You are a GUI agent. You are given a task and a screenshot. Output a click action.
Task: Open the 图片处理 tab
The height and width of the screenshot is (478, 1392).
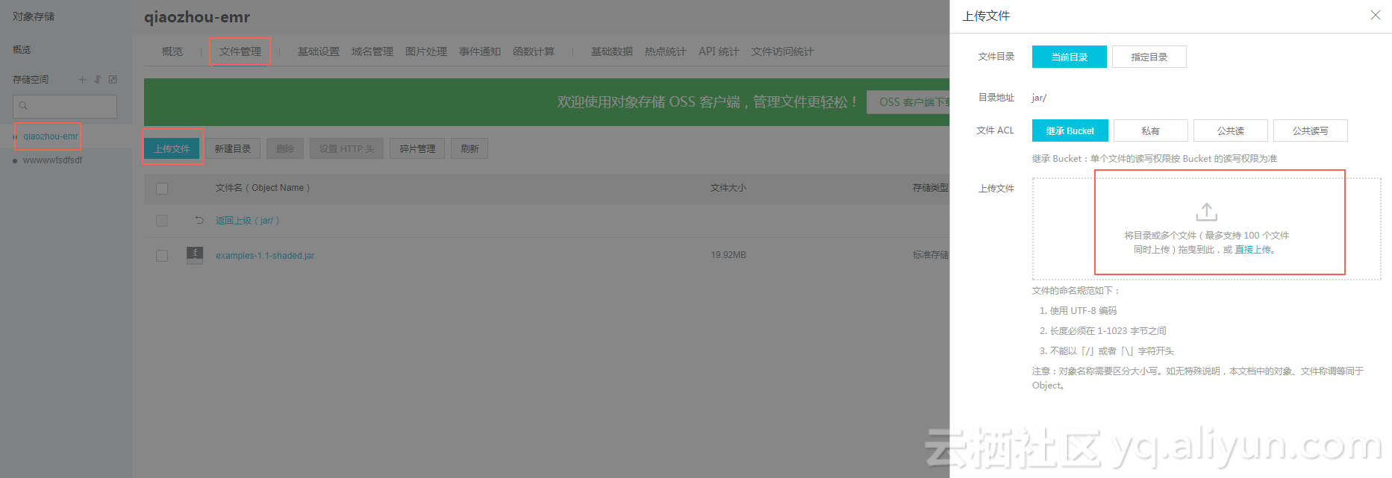[x=426, y=51]
